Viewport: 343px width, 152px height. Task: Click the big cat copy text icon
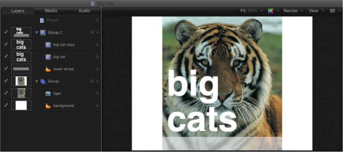pyautogui.click(x=48, y=45)
